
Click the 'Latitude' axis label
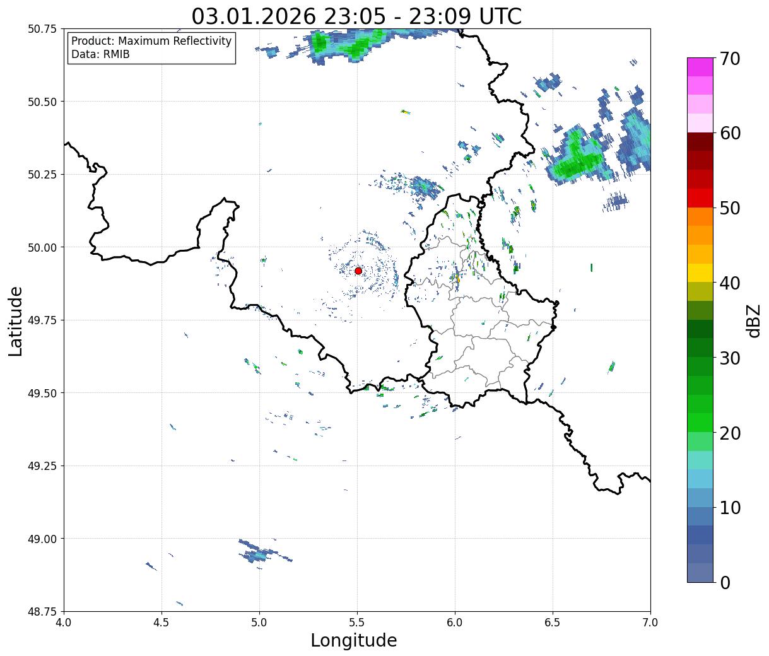click(x=16, y=320)
